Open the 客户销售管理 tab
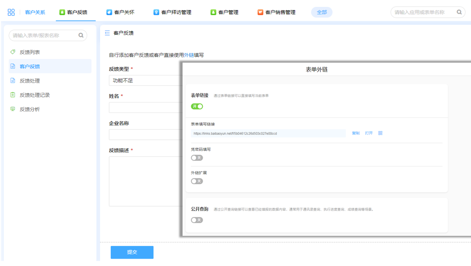 (x=276, y=12)
